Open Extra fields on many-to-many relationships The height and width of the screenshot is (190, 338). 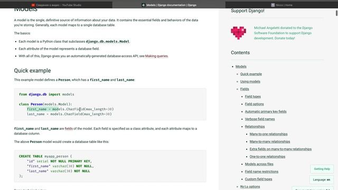click(x=280, y=149)
